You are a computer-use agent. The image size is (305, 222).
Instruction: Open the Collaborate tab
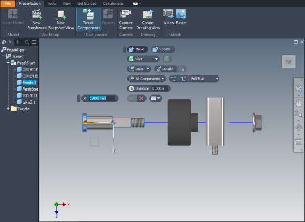[x=113, y=3]
